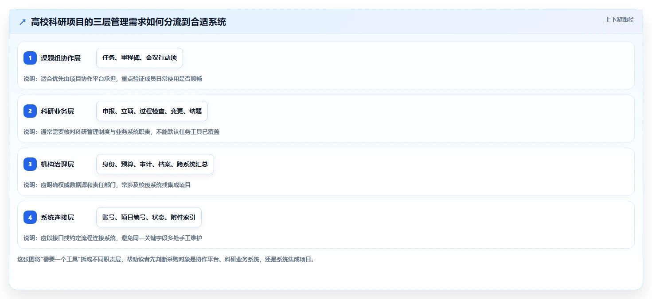Click the number 3 step badge
652x299 pixels.
point(30,164)
